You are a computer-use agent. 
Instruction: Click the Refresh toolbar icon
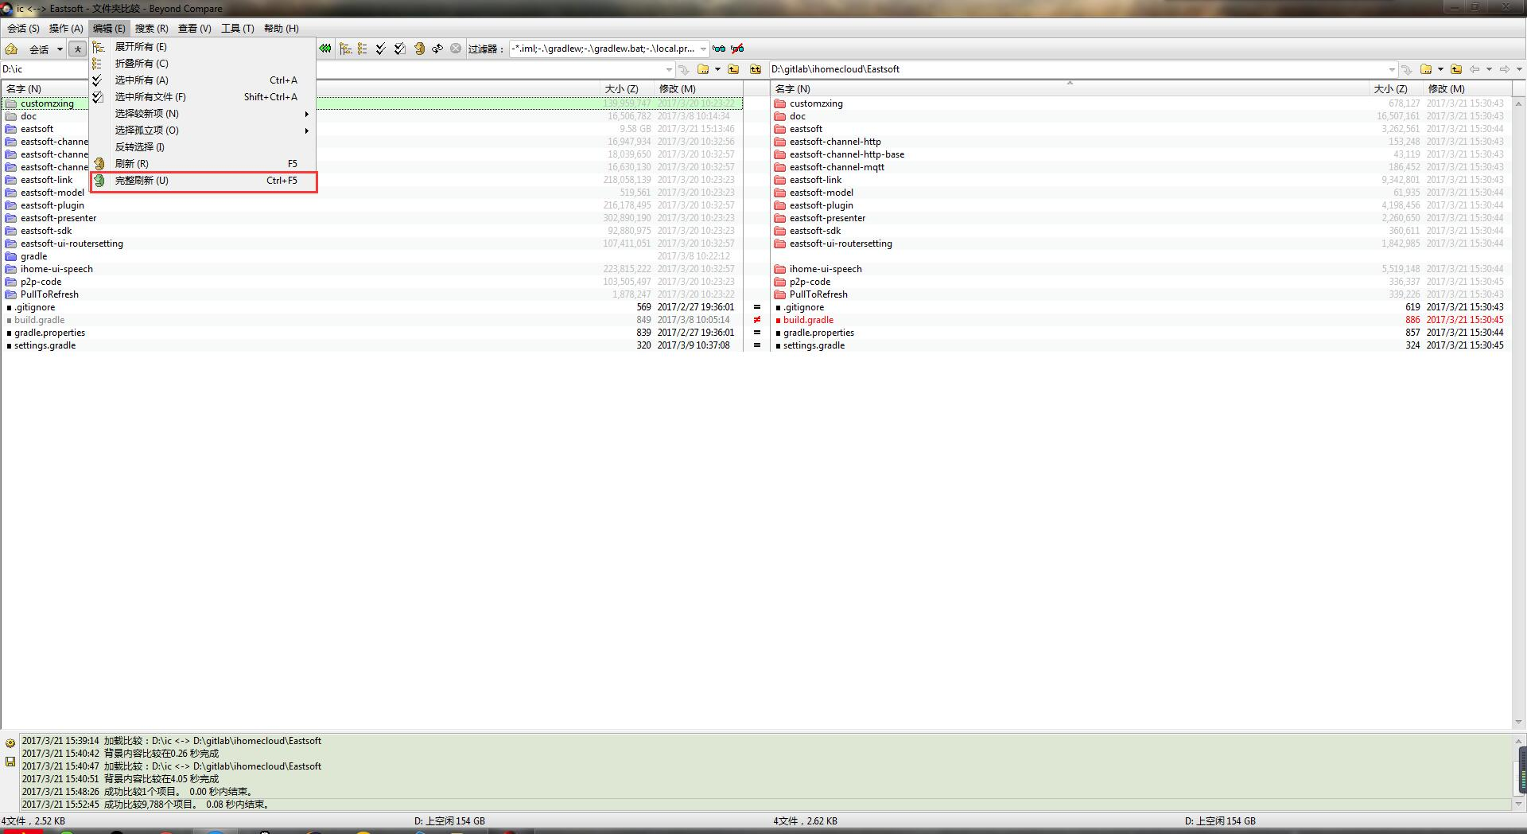[x=419, y=49]
